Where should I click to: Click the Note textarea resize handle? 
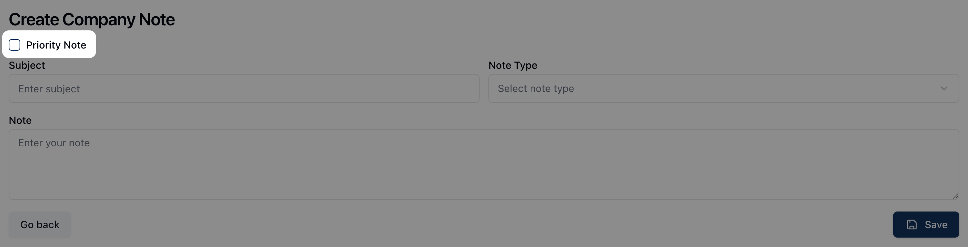[x=955, y=196]
